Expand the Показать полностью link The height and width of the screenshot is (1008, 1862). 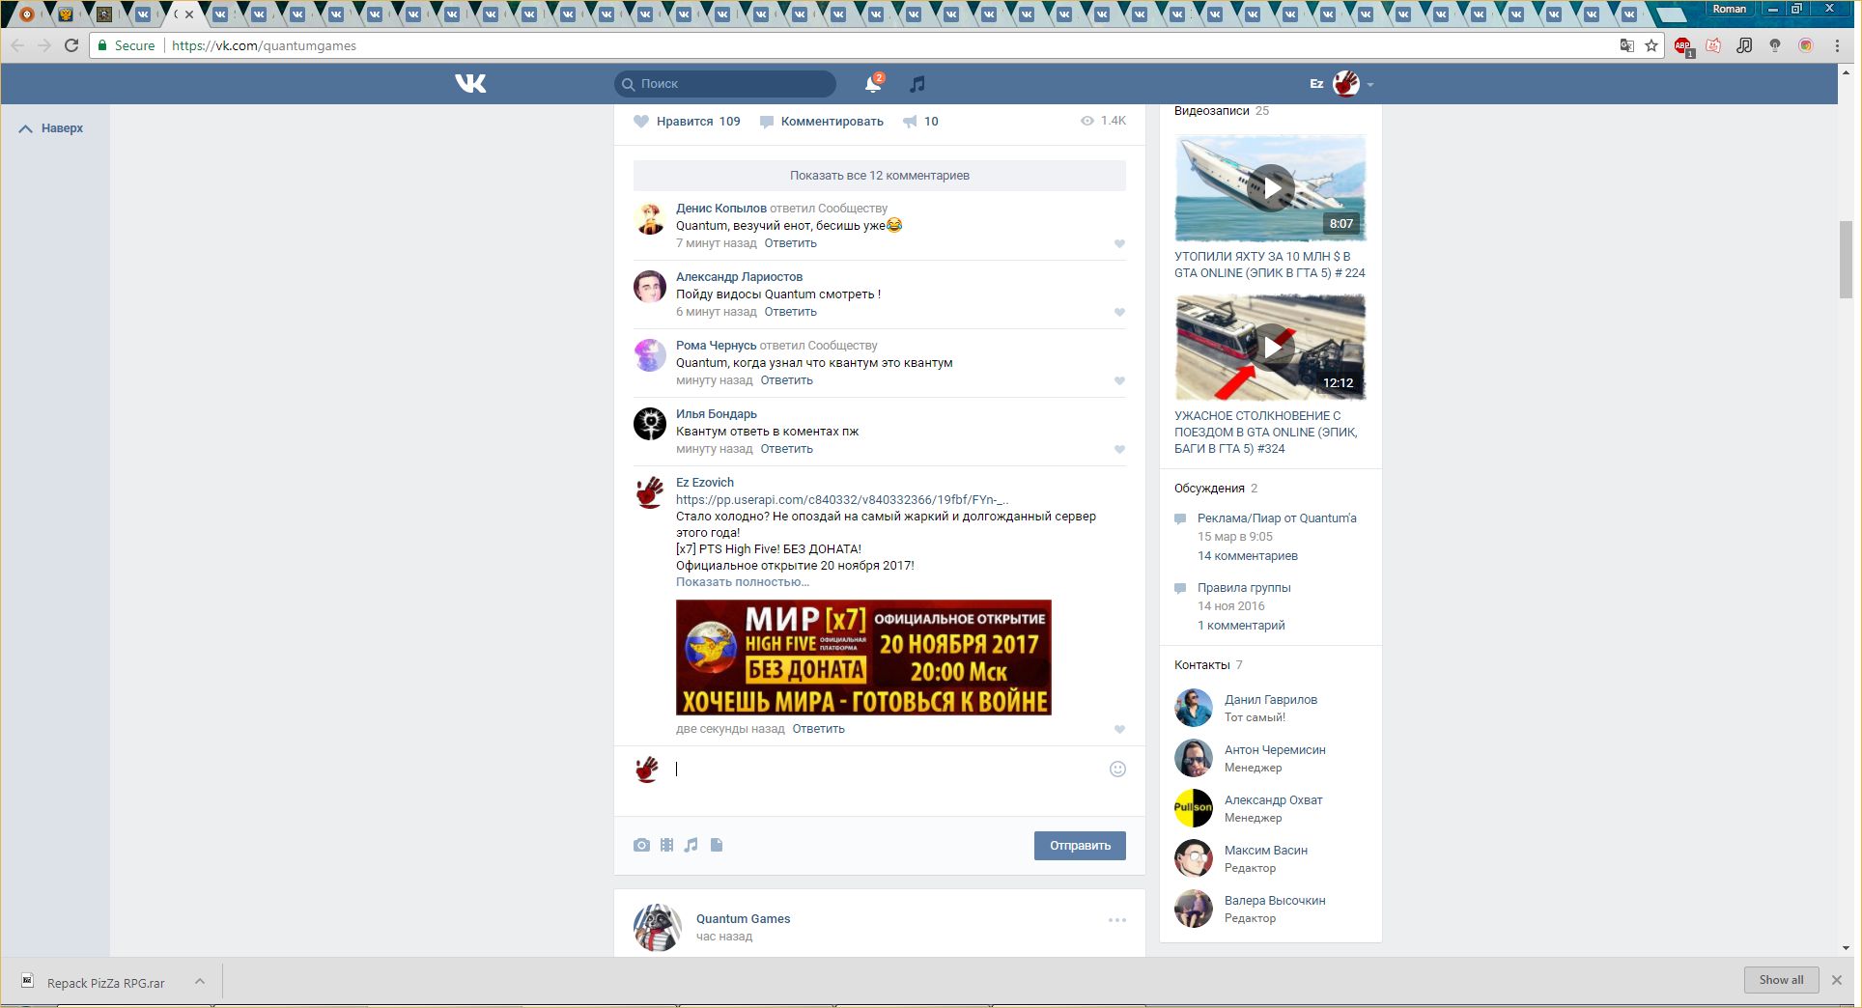pos(743,582)
